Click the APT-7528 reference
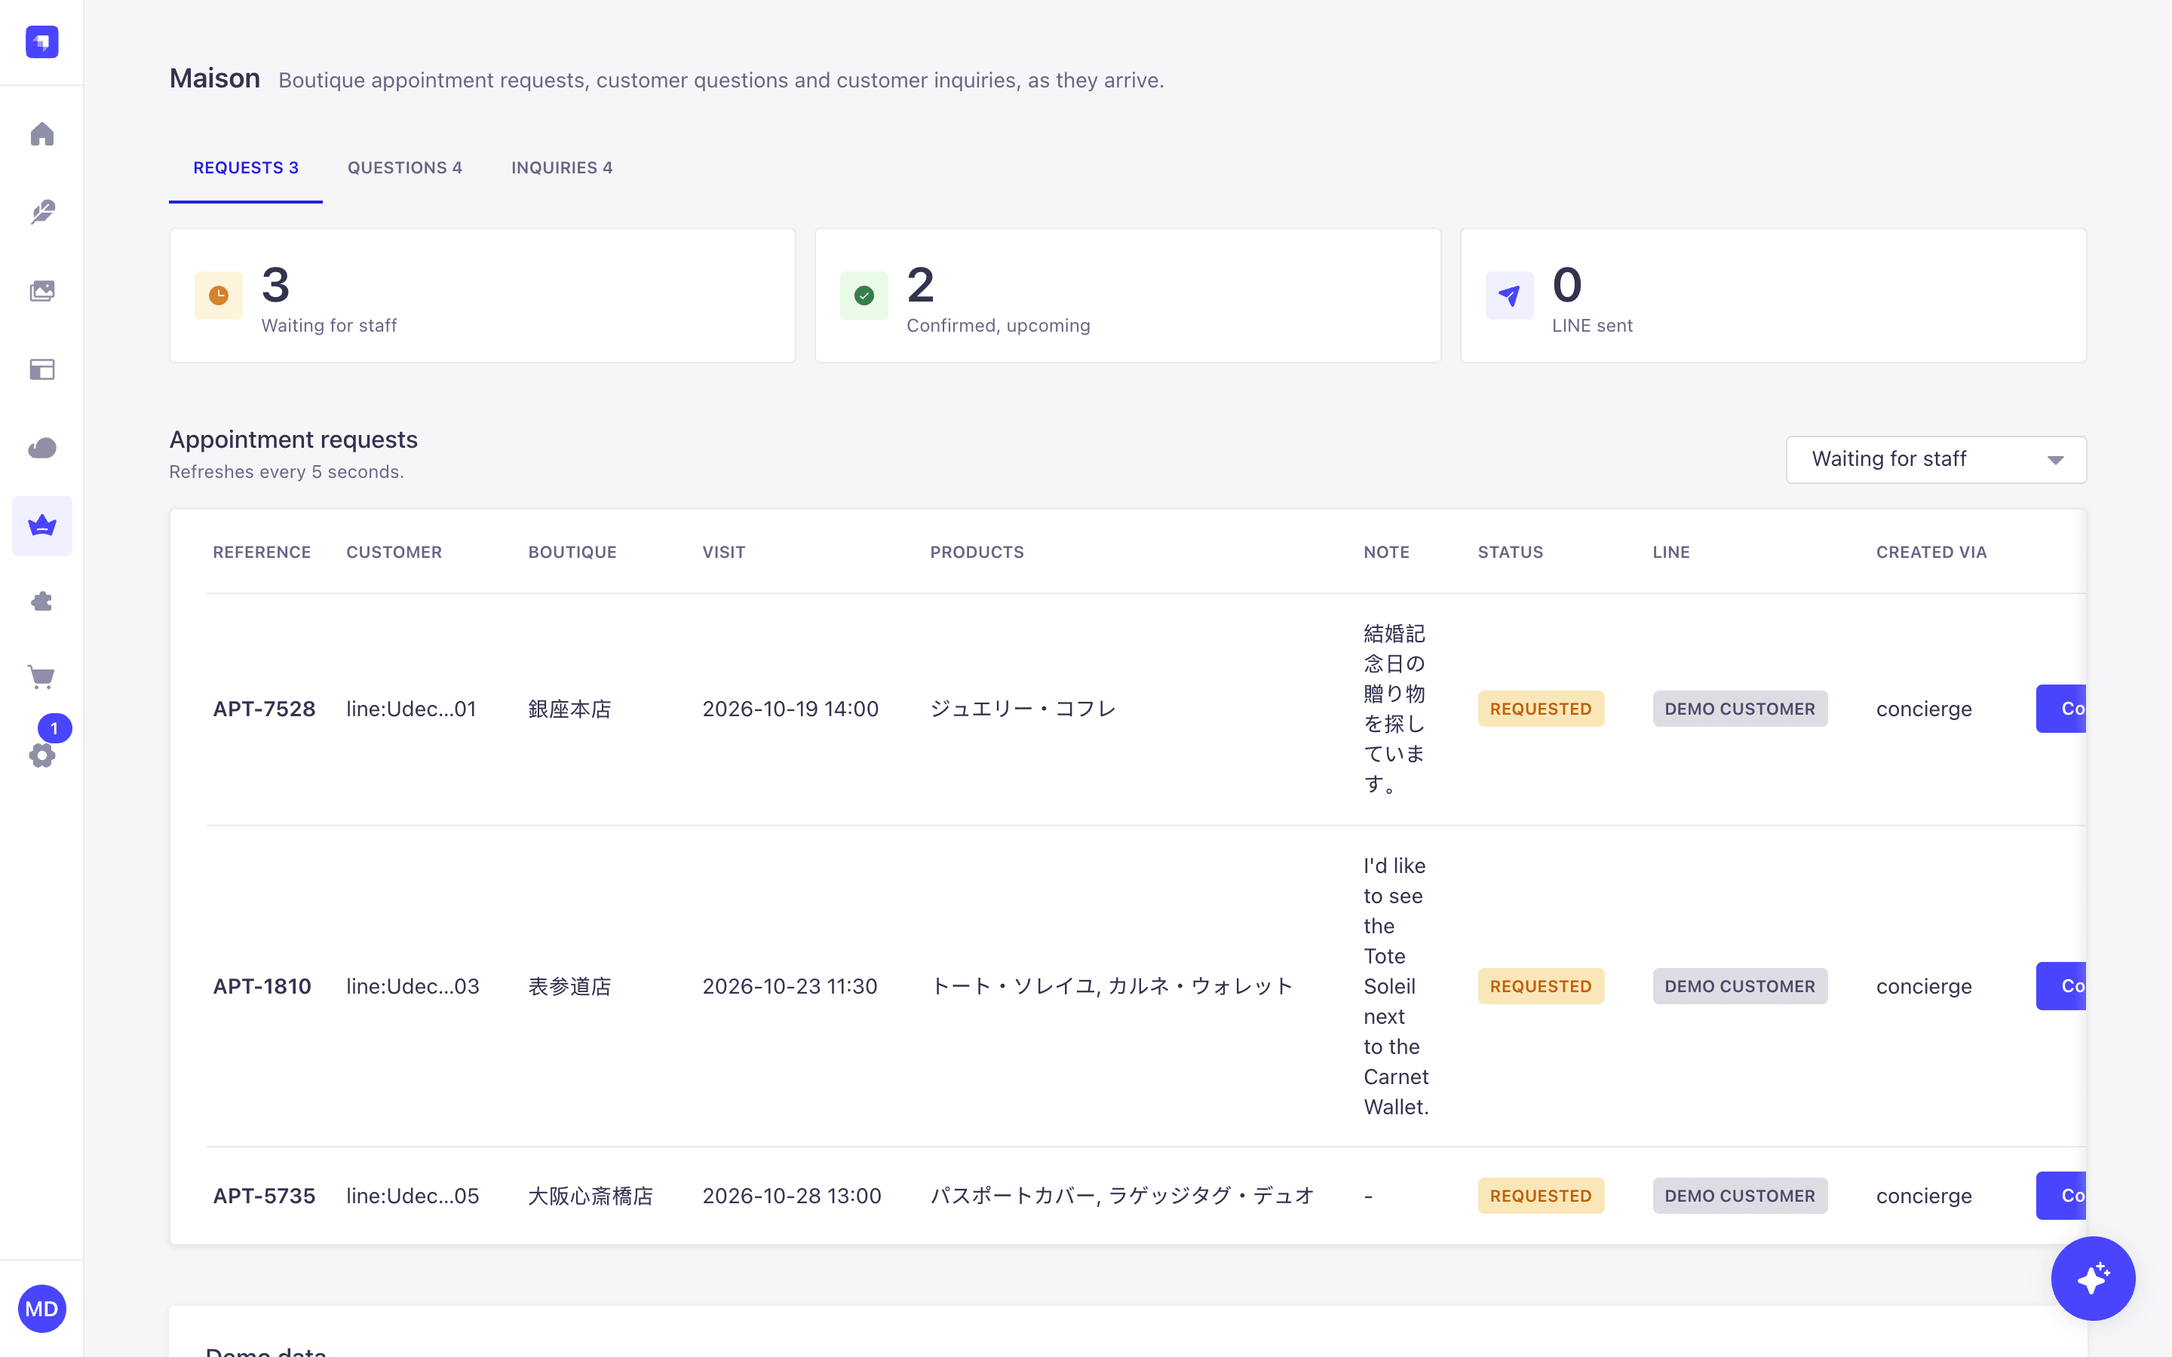The width and height of the screenshot is (2172, 1357). tap(264, 709)
